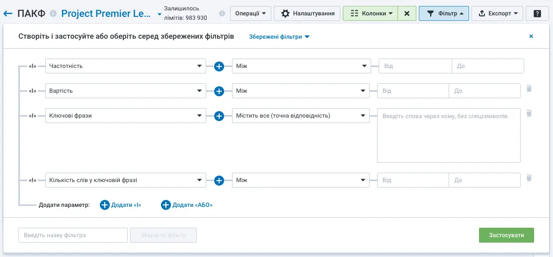Click the info icon beside ПАКФ title
Screen dimensions: 553x257
(53, 14)
